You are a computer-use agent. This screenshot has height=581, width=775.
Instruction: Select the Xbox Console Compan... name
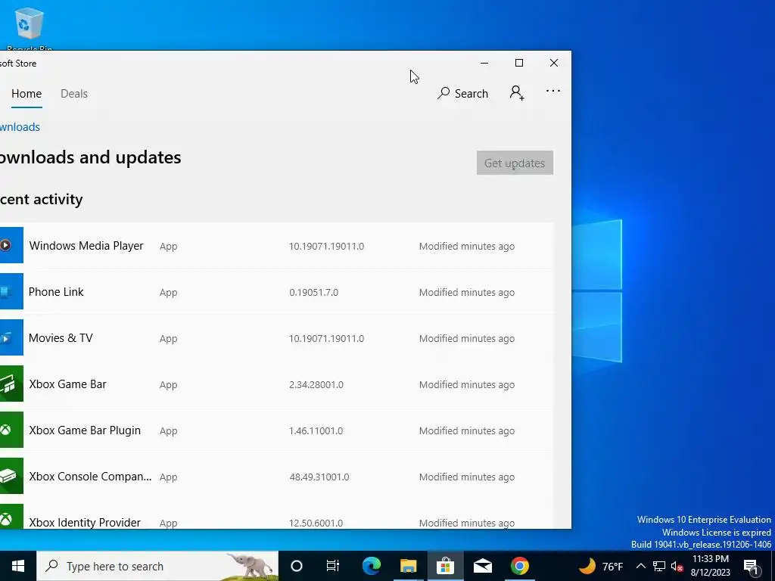tap(90, 477)
